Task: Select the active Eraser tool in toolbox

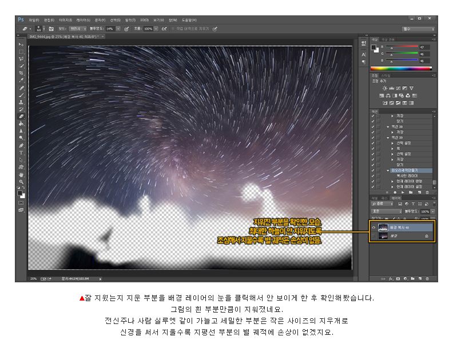Action: click(21, 117)
